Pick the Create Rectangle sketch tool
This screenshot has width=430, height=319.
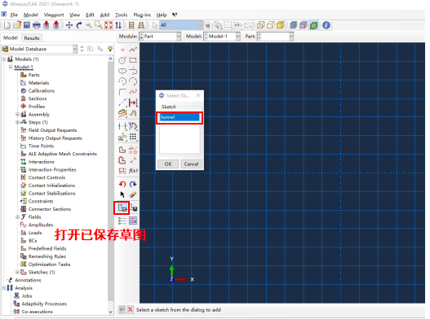[x=133, y=60]
